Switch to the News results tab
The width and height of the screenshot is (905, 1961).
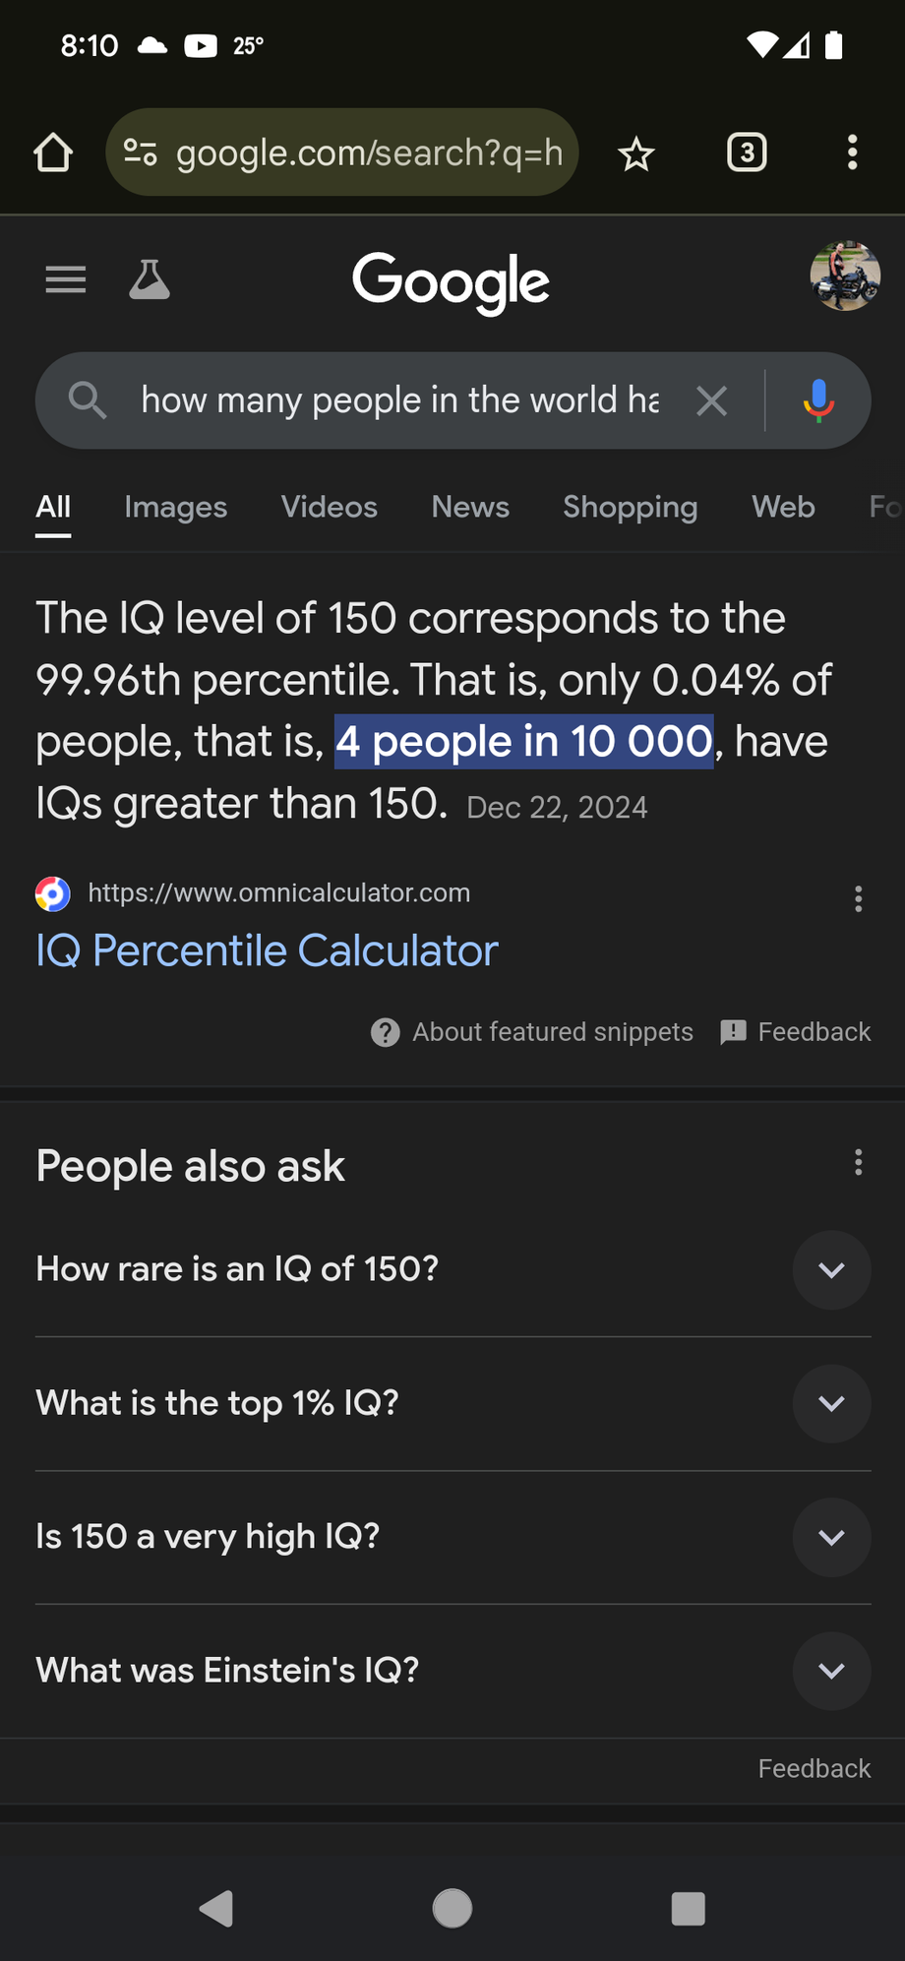(x=470, y=507)
